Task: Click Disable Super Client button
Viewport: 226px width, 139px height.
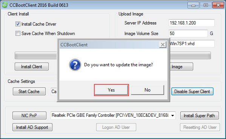Action: [192, 92]
